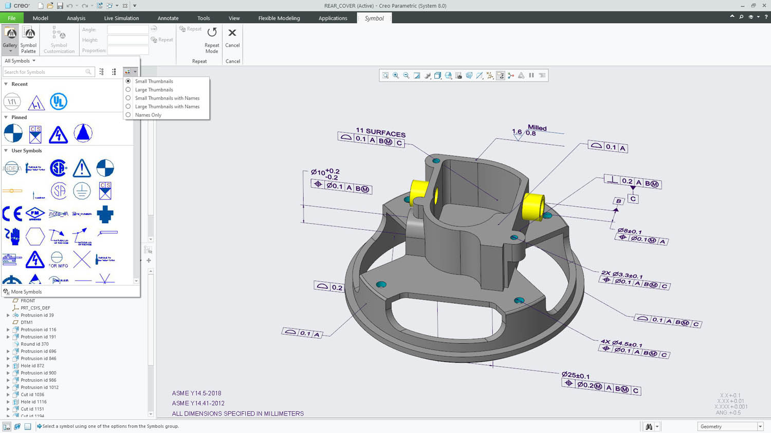771x433 pixels.
Task: Pick the blue cross symbol
Action: [x=105, y=214]
